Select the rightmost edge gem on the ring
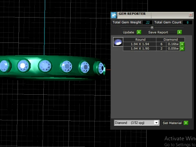The height and width of the screenshot is (147, 196). (x=100, y=68)
